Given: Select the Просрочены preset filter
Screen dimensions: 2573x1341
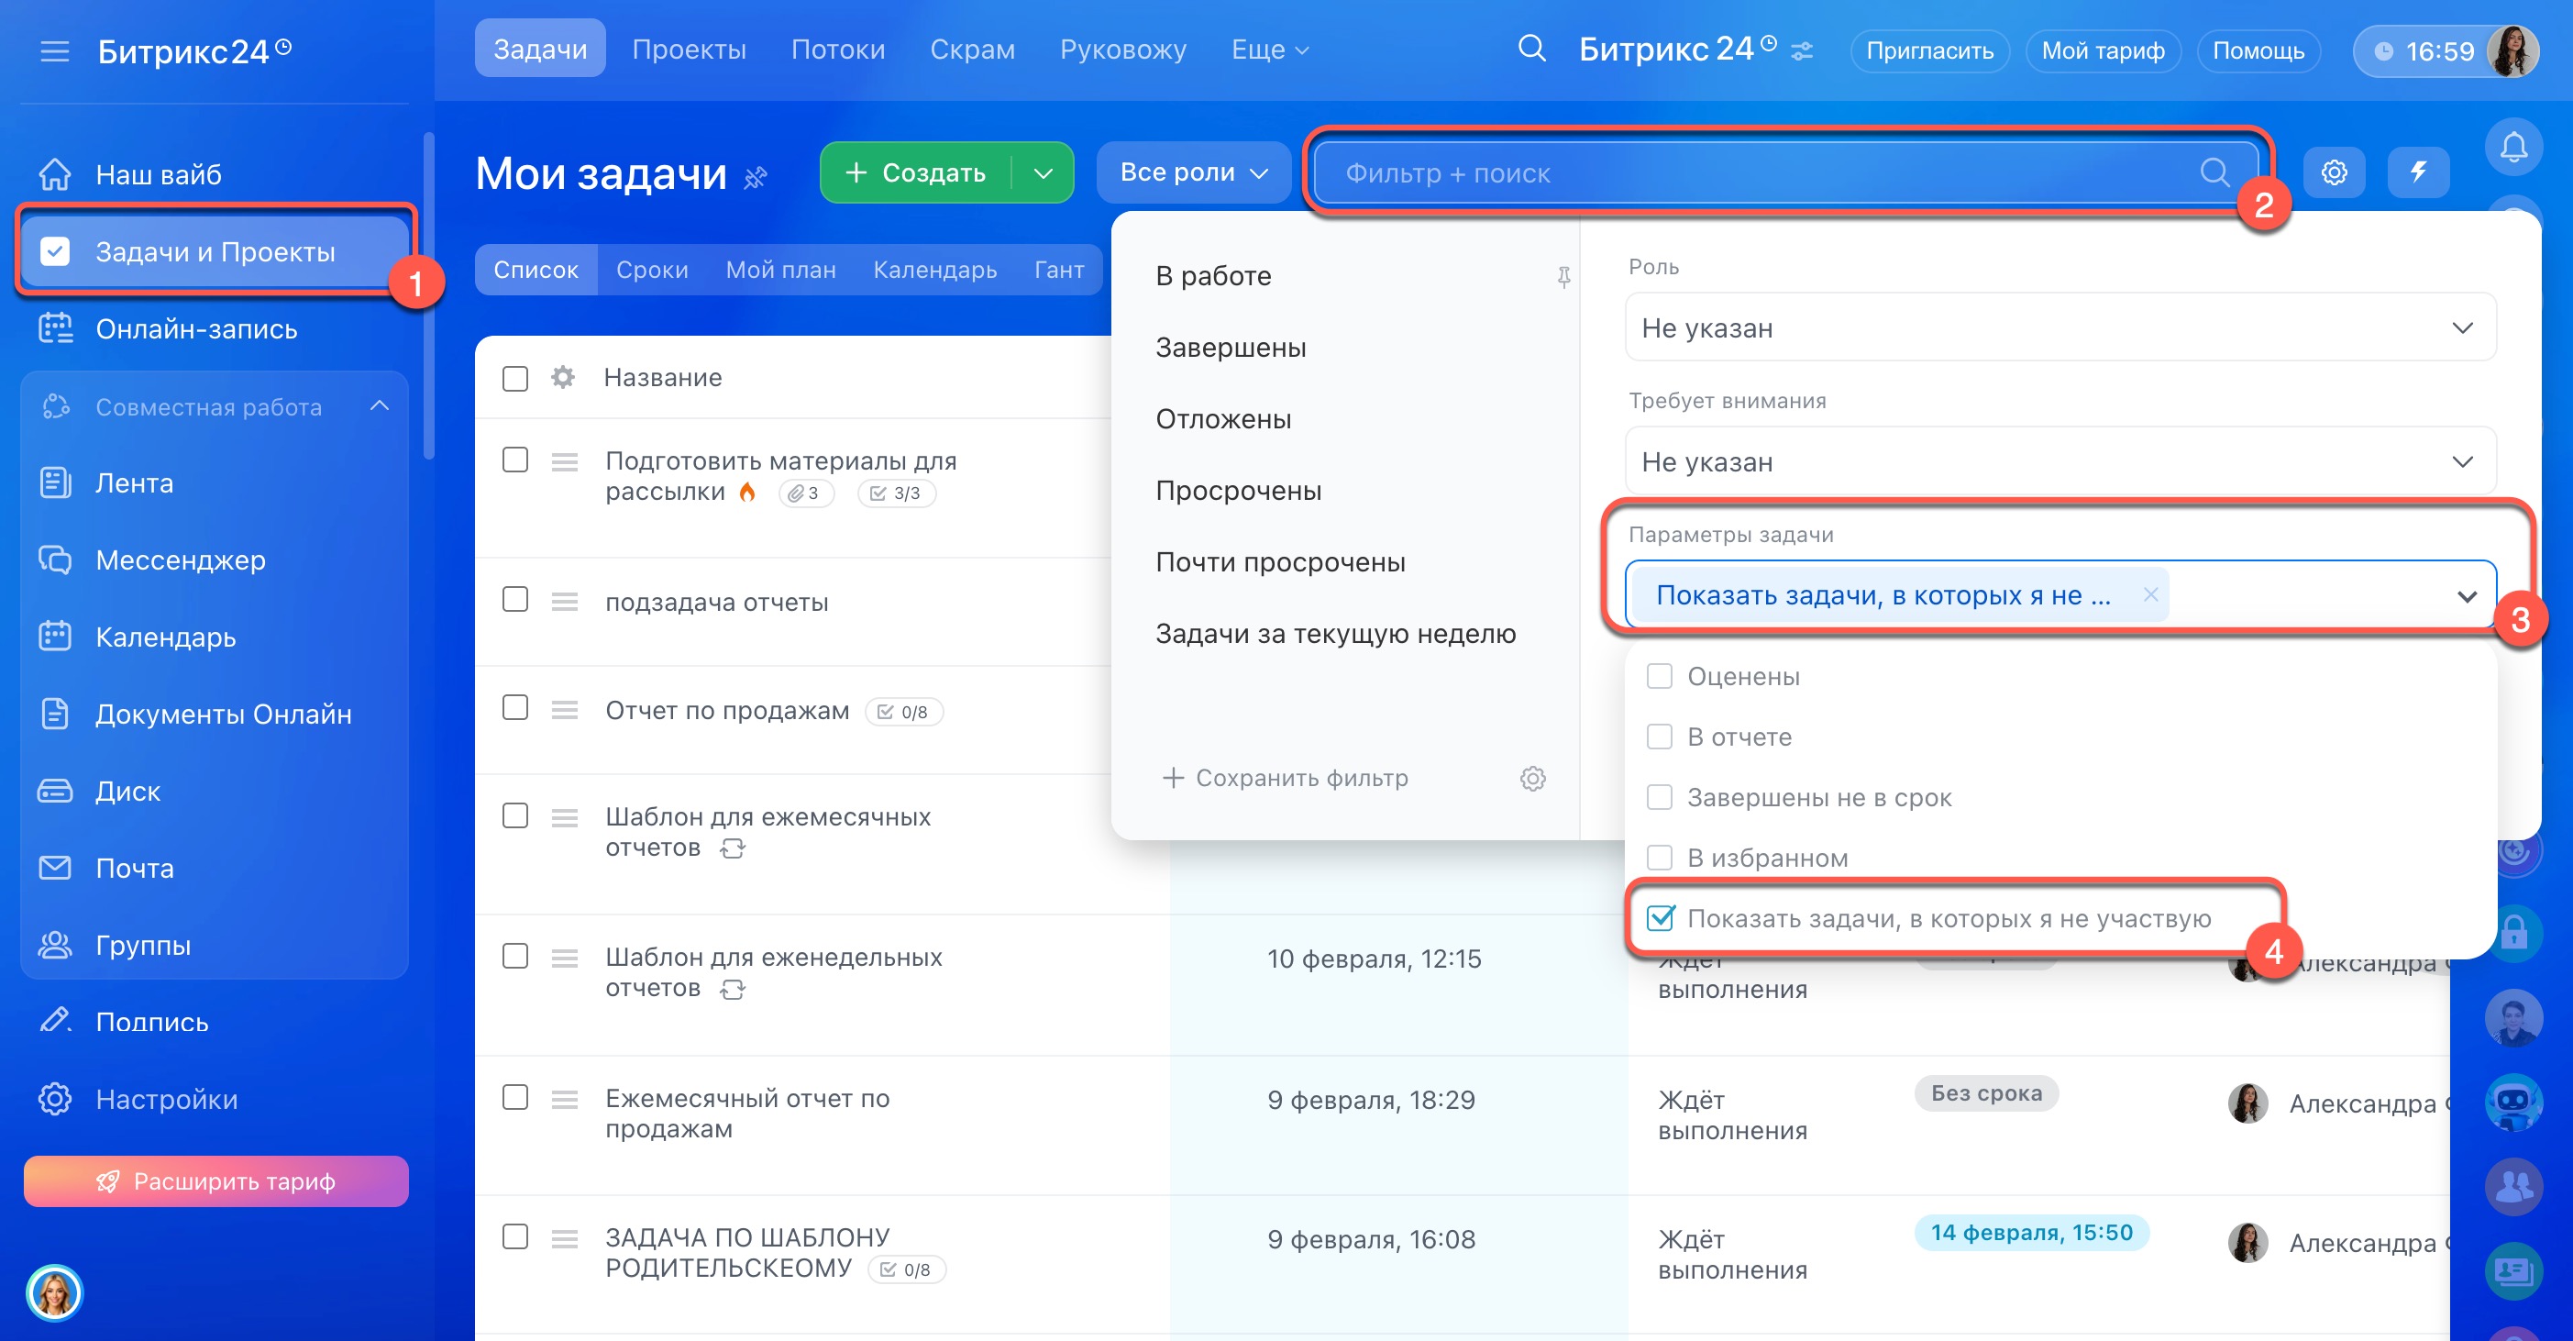Looking at the screenshot, I should pyautogui.click(x=1238, y=491).
